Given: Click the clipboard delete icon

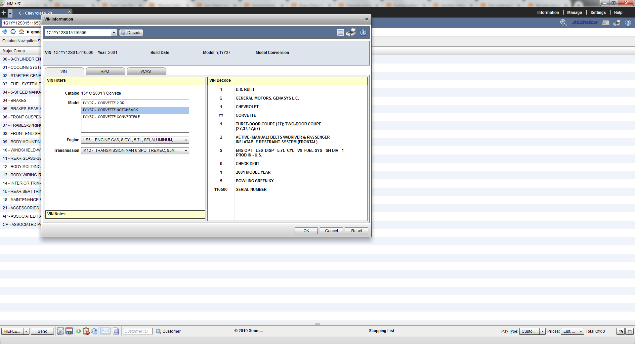Looking at the screenshot, I should 86,331.
